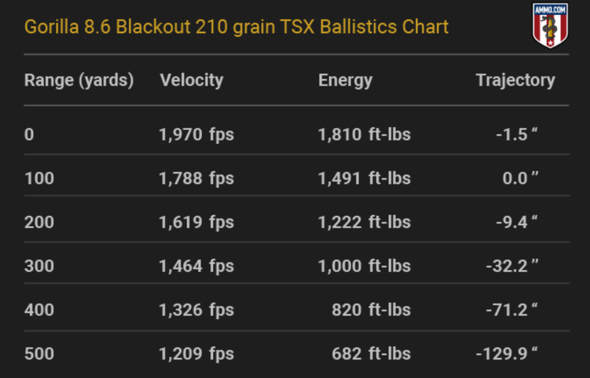Viewport: 590px width, 378px height.
Task: Select the 1,810 ft-lbs energy value
Action: pyautogui.click(x=365, y=135)
